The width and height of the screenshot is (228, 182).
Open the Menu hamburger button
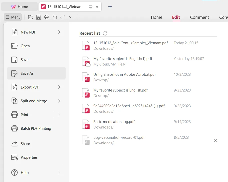pyautogui.click(x=13, y=17)
